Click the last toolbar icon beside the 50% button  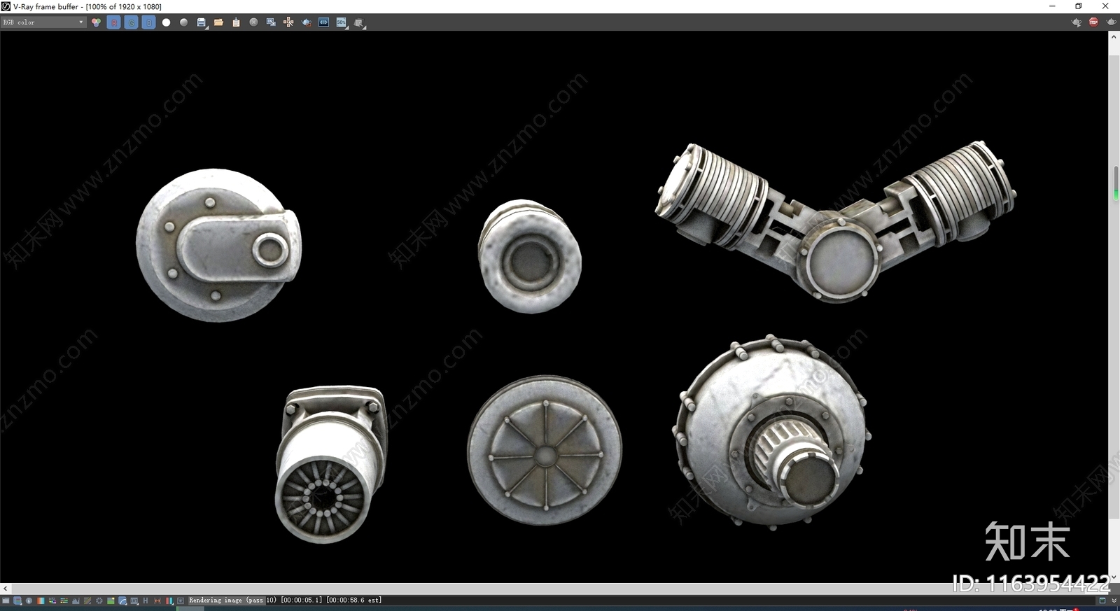[359, 23]
